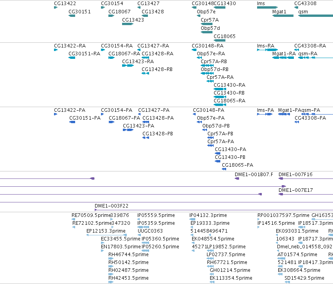This screenshot has width=333, height=284.
Task: Select the Cpr57A gene
Action: 207,24
